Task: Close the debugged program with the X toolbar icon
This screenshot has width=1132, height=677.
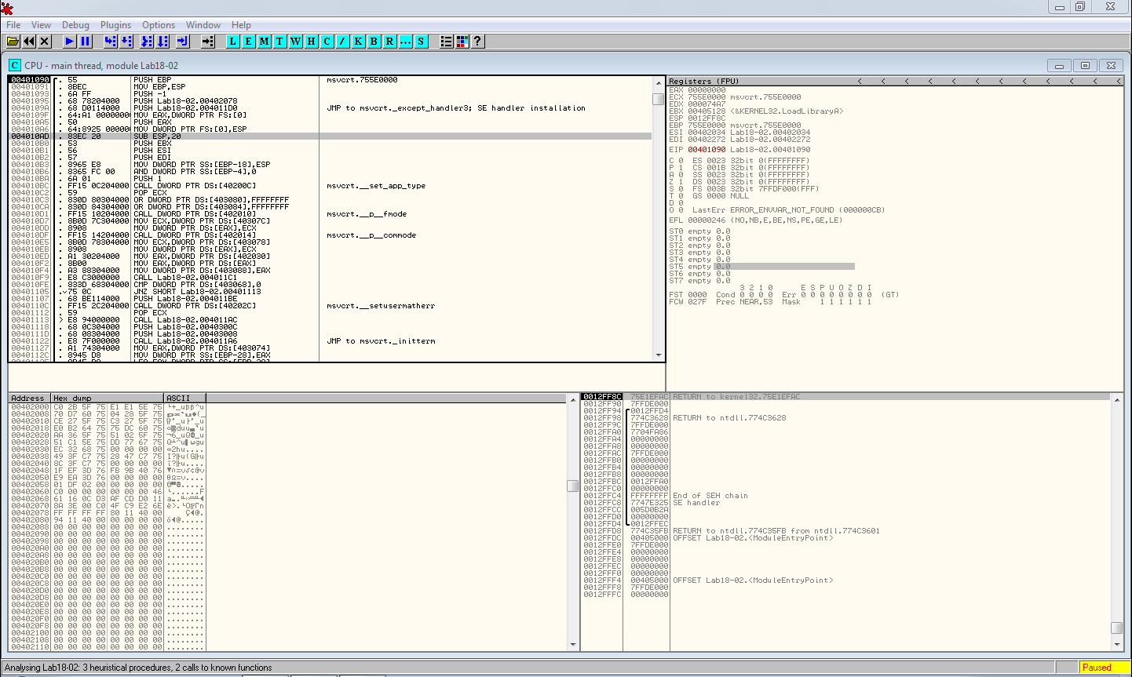Action: [x=45, y=41]
